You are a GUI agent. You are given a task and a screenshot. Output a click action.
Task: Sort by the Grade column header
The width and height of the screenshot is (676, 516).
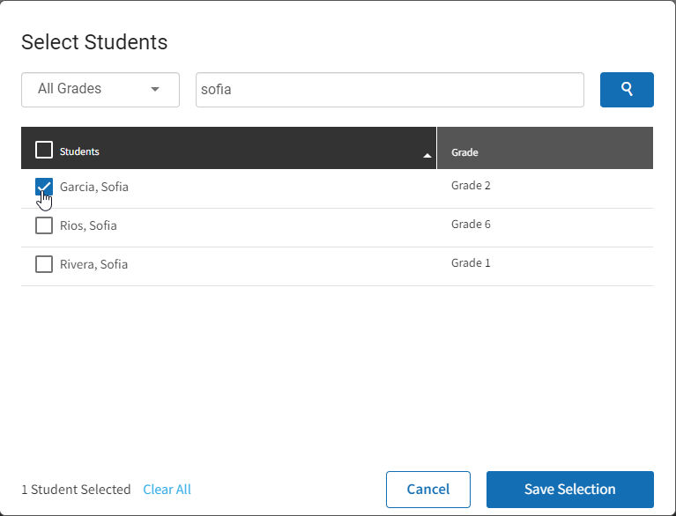[x=464, y=152]
